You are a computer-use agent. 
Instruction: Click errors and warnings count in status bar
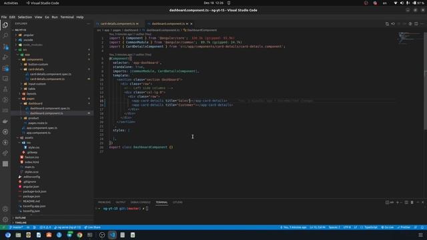click(45, 227)
